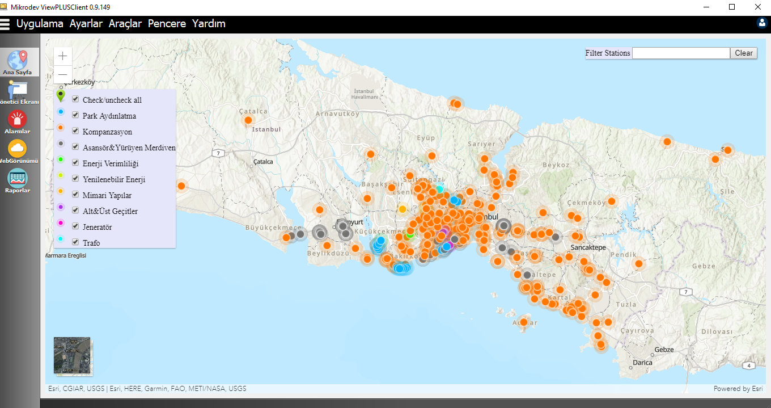Viewport: 771px width, 408px height.
Task: Open the Alarmlar siren icon
Action: click(17, 120)
